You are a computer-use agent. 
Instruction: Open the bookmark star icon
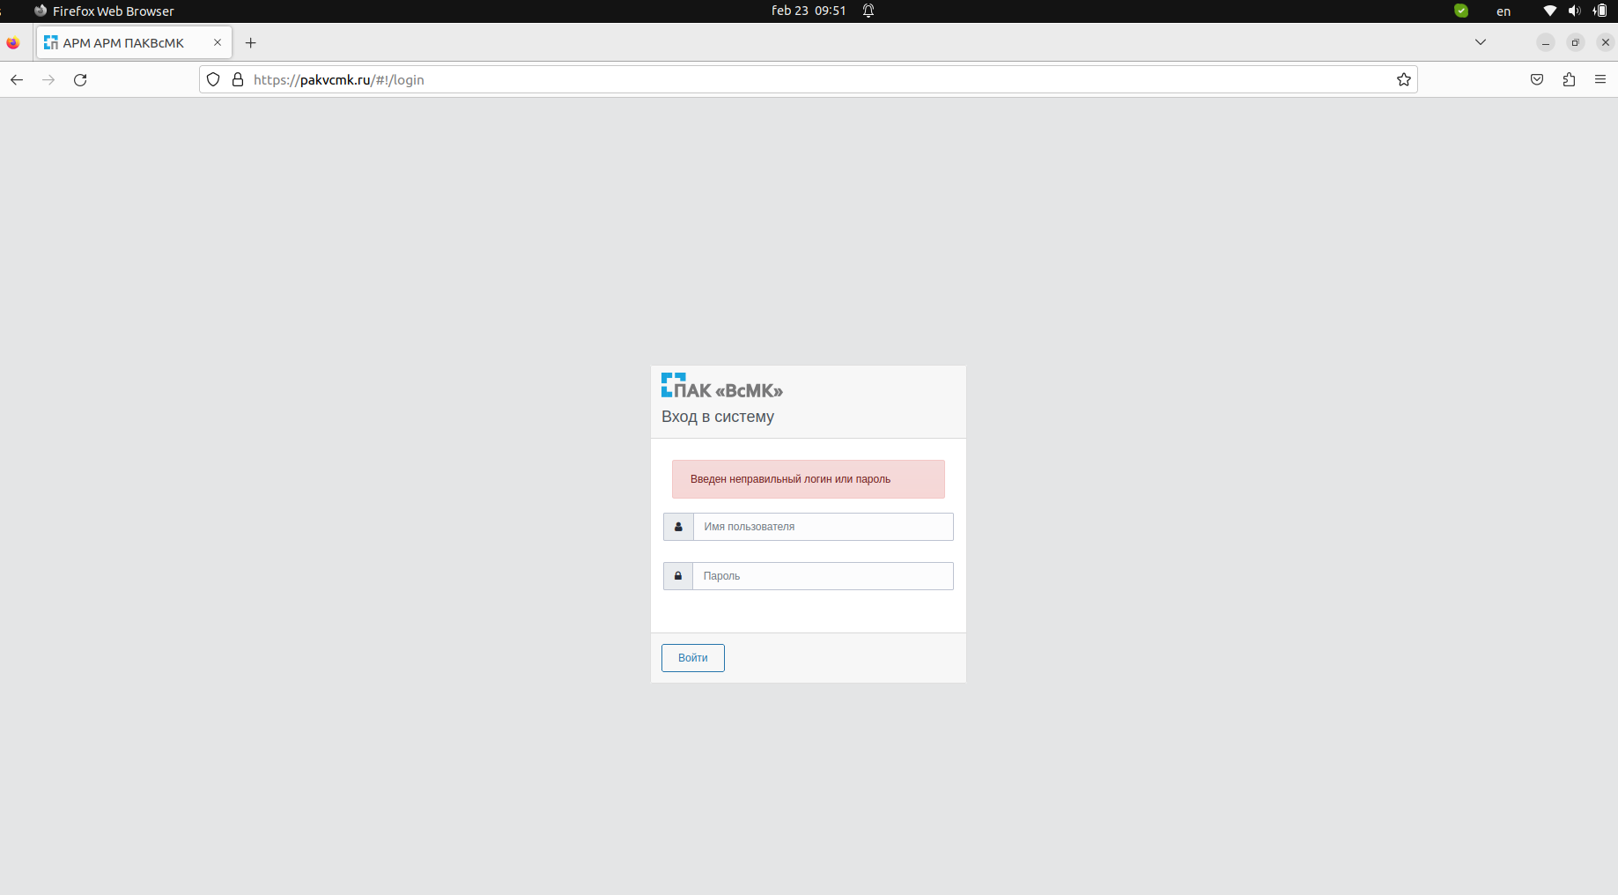[x=1403, y=79]
